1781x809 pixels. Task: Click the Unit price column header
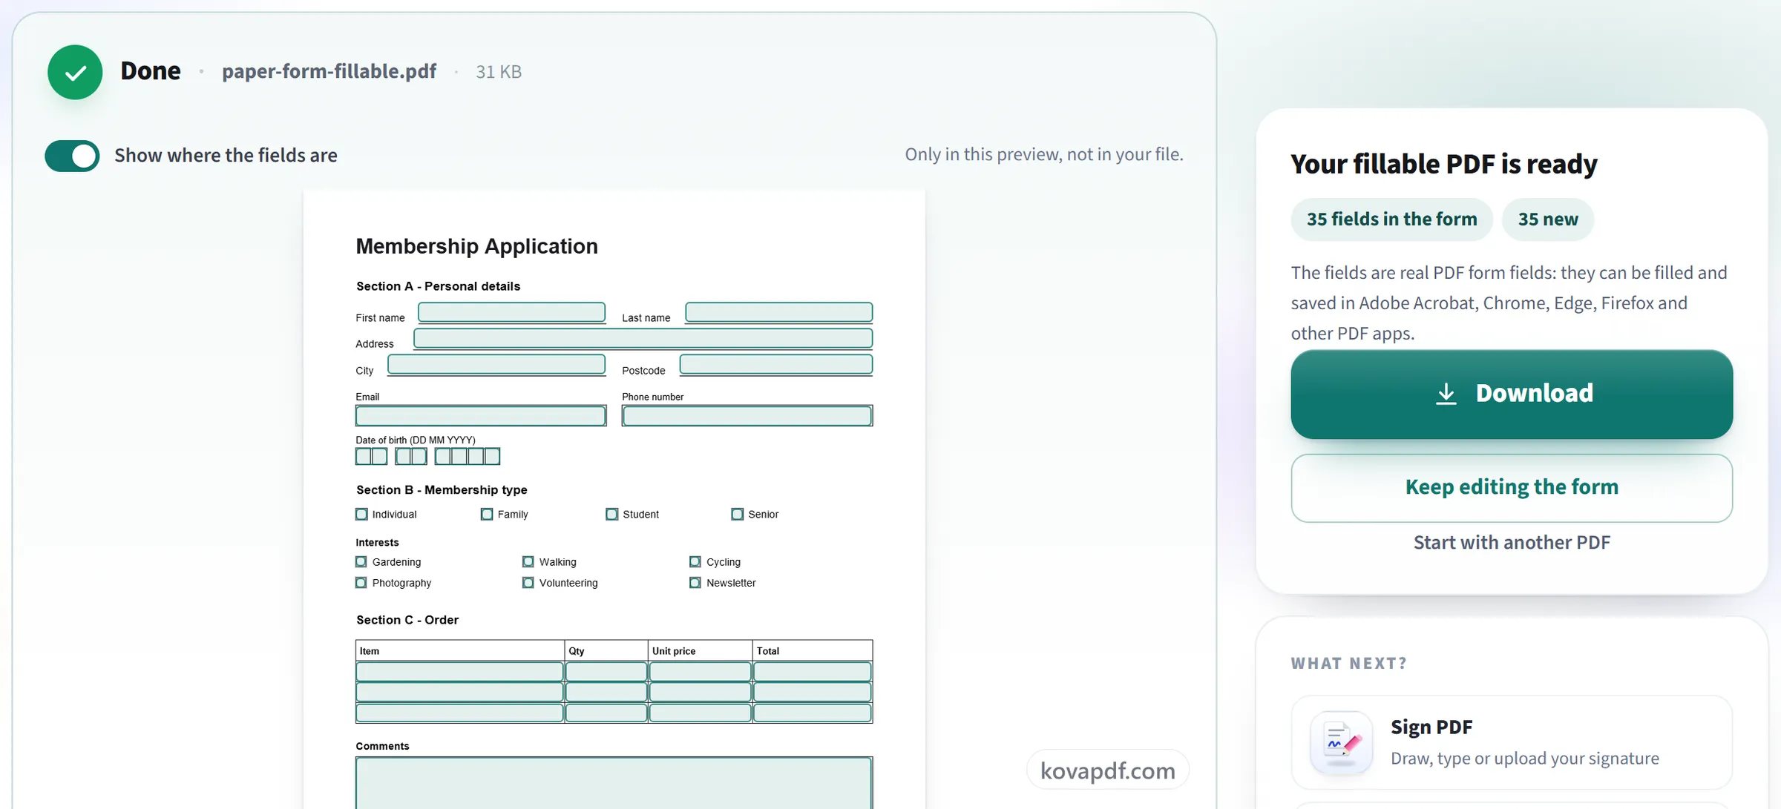(x=674, y=651)
